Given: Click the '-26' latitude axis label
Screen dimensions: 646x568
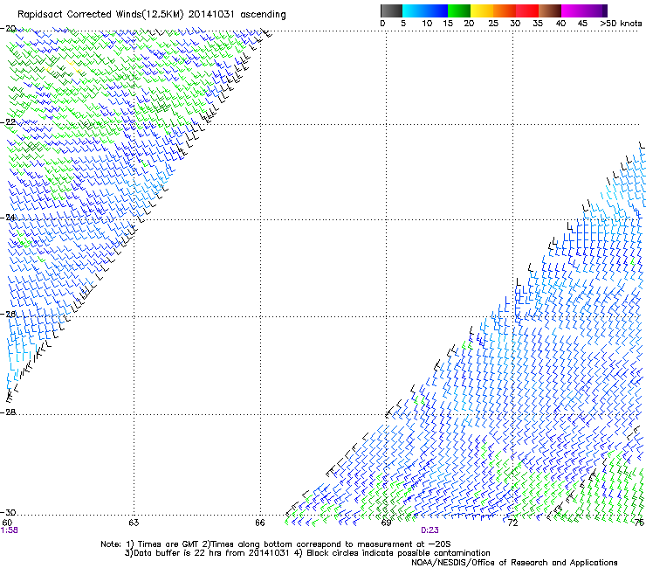Looking at the screenshot, I should point(8,315).
